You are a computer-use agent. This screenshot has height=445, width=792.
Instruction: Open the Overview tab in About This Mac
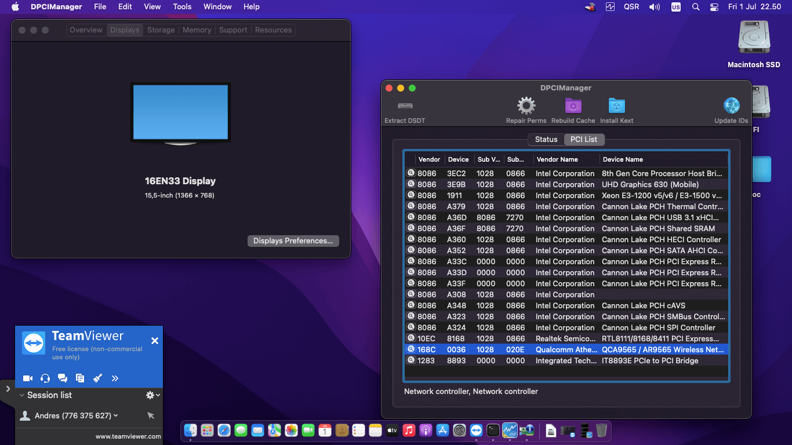click(x=86, y=30)
